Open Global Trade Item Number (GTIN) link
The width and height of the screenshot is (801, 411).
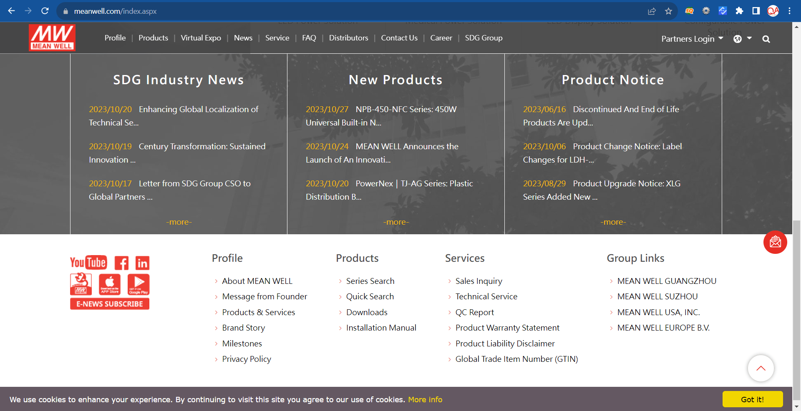coord(516,359)
